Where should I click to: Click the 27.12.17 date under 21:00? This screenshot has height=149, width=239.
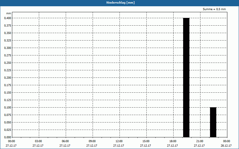coord(199,145)
